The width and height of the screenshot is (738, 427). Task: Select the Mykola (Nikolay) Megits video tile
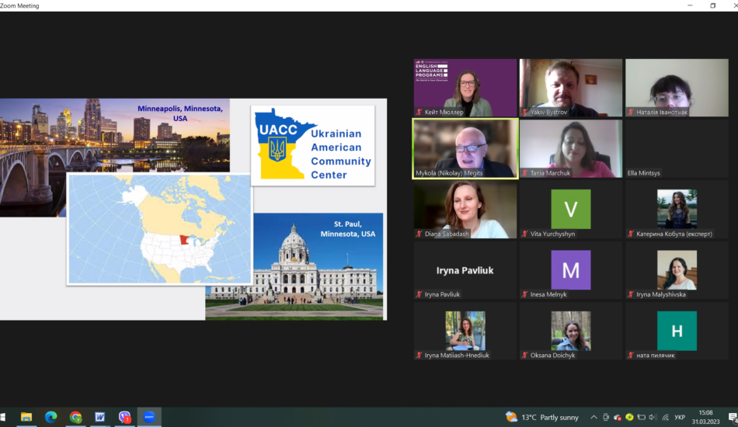465,148
